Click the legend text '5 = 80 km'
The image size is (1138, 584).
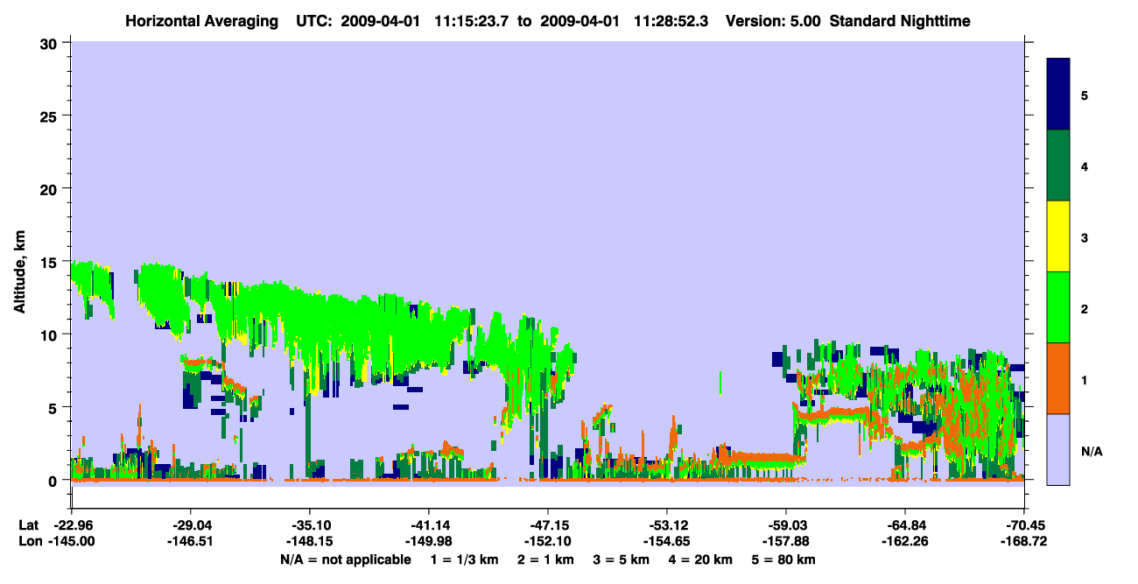(783, 559)
